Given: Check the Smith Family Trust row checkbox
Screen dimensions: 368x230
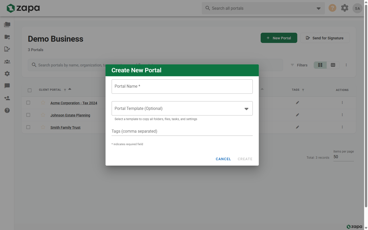Looking at the screenshot, I should (x=28, y=127).
